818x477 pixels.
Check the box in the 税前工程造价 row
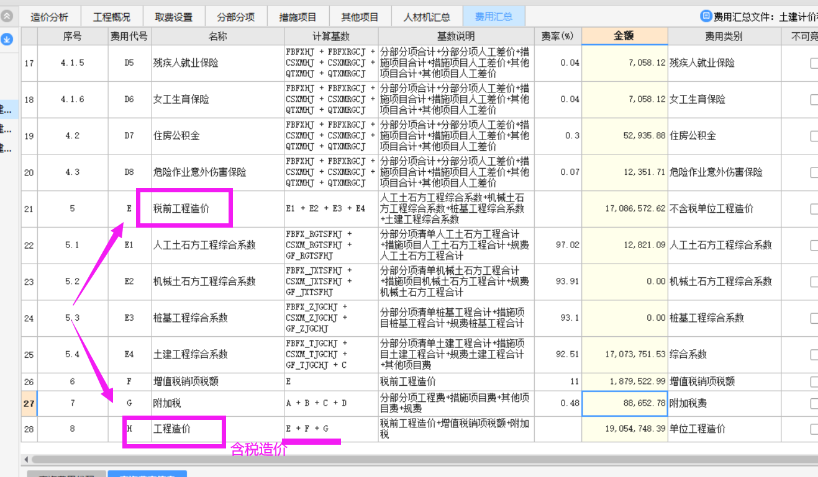click(x=814, y=209)
